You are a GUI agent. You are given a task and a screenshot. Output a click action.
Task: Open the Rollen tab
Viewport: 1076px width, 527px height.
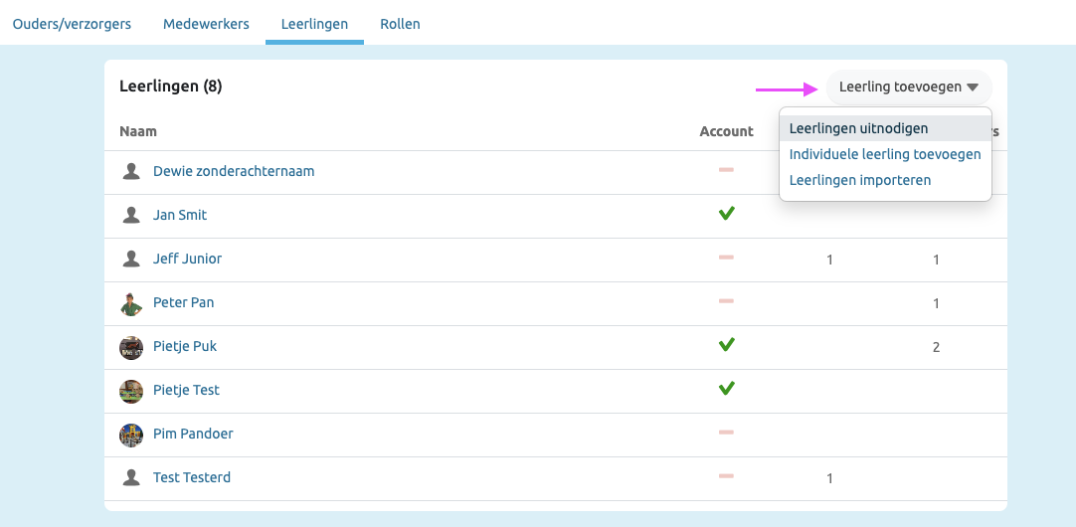coord(400,24)
